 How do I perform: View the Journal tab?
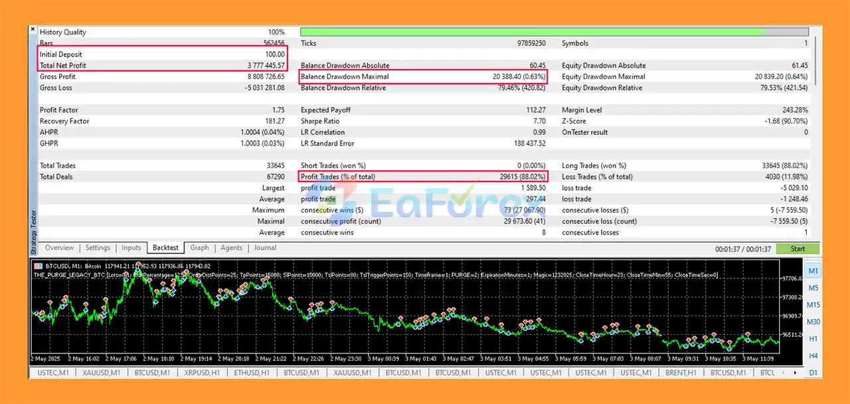pos(265,248)
